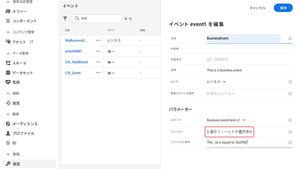300x169 pixels.
Task: Click the ビジネス cell in MyBusinessE... row
Action: (x=114, y=40)
